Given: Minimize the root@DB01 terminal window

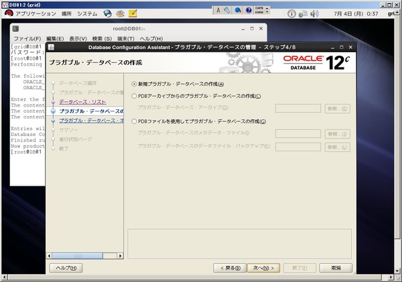Looking at the screenshot, I should click(243, 29).
